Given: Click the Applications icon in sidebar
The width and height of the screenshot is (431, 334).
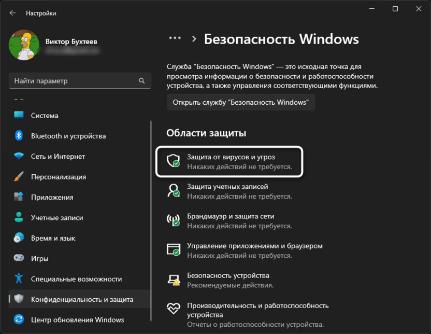Looking at the screenshot, I should 19,197.
